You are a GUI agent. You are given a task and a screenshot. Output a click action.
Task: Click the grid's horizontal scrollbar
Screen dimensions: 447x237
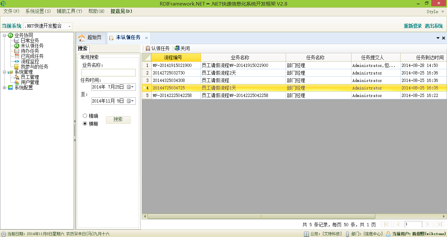(x=261, y=216)
